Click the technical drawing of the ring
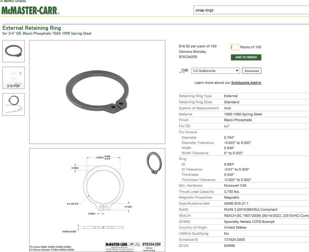 (x=97, y=200)
